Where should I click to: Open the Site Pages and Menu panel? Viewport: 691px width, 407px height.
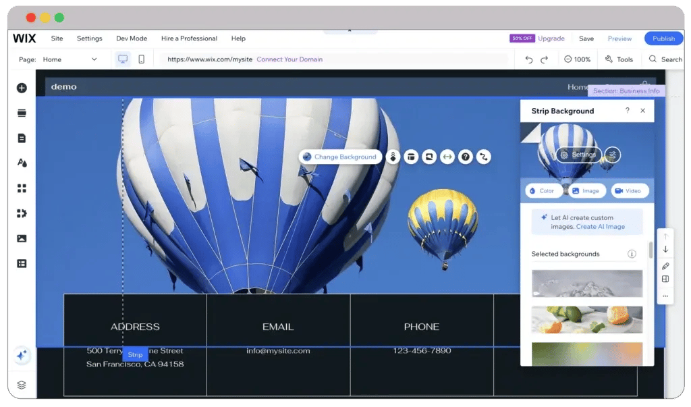coord(22,138)
